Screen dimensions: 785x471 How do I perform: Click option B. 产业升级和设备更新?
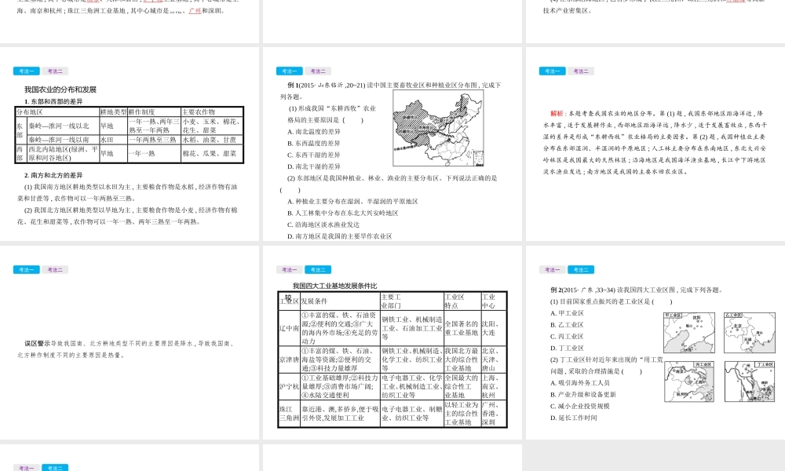click(583, 394)
